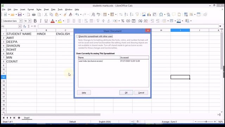Open the highlighting color dropdown arrow

click(x=63, y=21)
